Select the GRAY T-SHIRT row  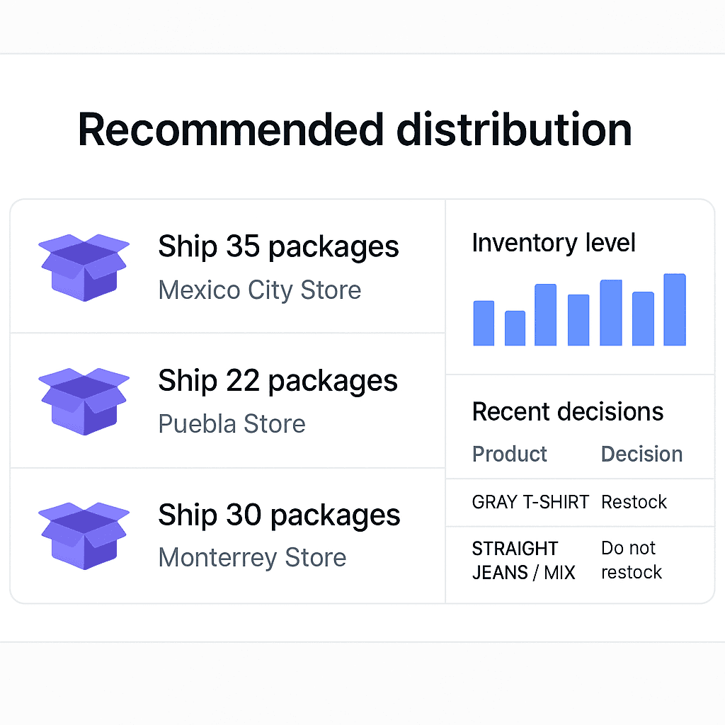pyautogui.click(x=581, y=502)
